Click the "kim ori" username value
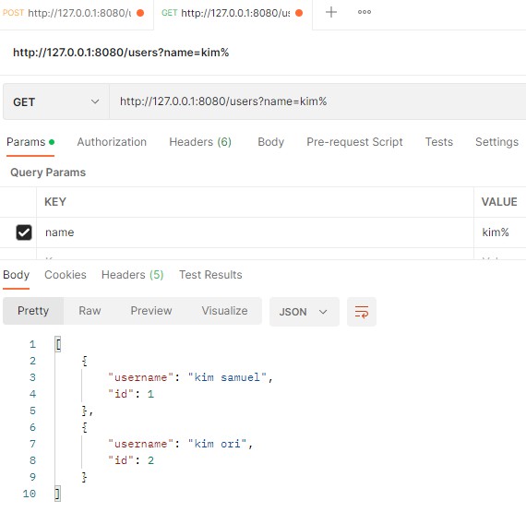This screenshot has height=512, width=526. click(217, 444)
